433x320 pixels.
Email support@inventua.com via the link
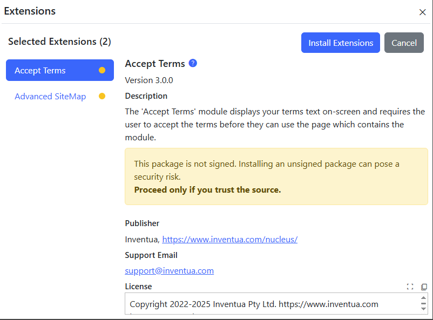[169, 271]
